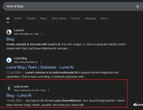Click the snippet dated 12 Jun 2024

pyautogui.click(x=62, y=75)
